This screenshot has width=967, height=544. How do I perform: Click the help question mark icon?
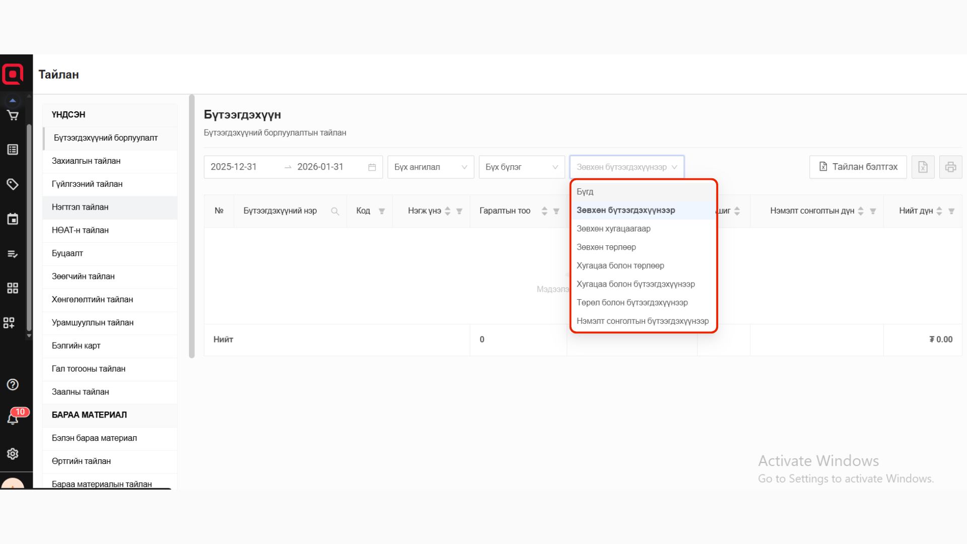pos(13,385)
